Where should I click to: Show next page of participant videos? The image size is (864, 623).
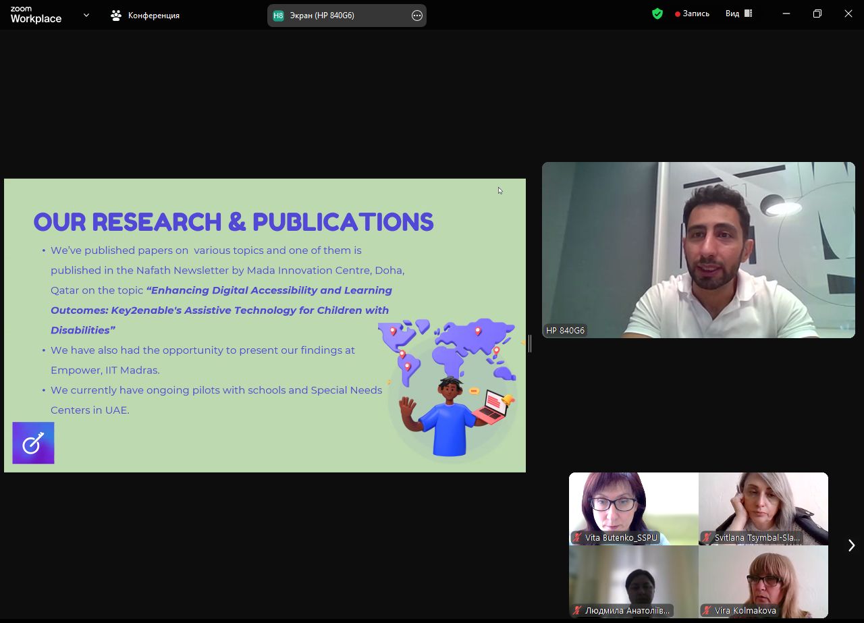coord(851,545)
